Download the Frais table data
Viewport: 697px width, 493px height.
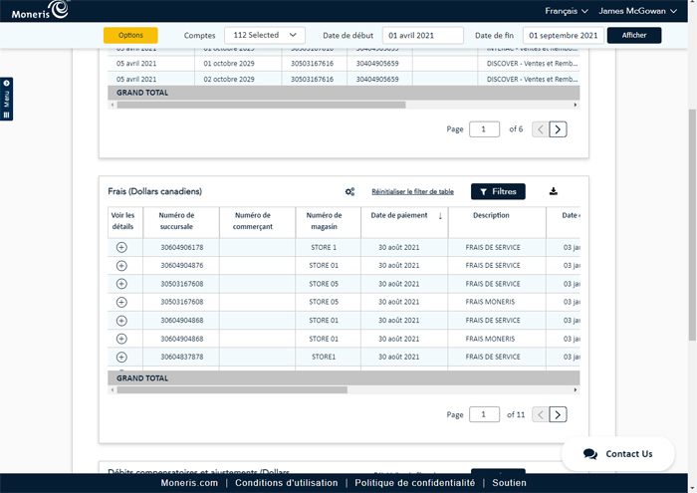click(x=553, y=191)
